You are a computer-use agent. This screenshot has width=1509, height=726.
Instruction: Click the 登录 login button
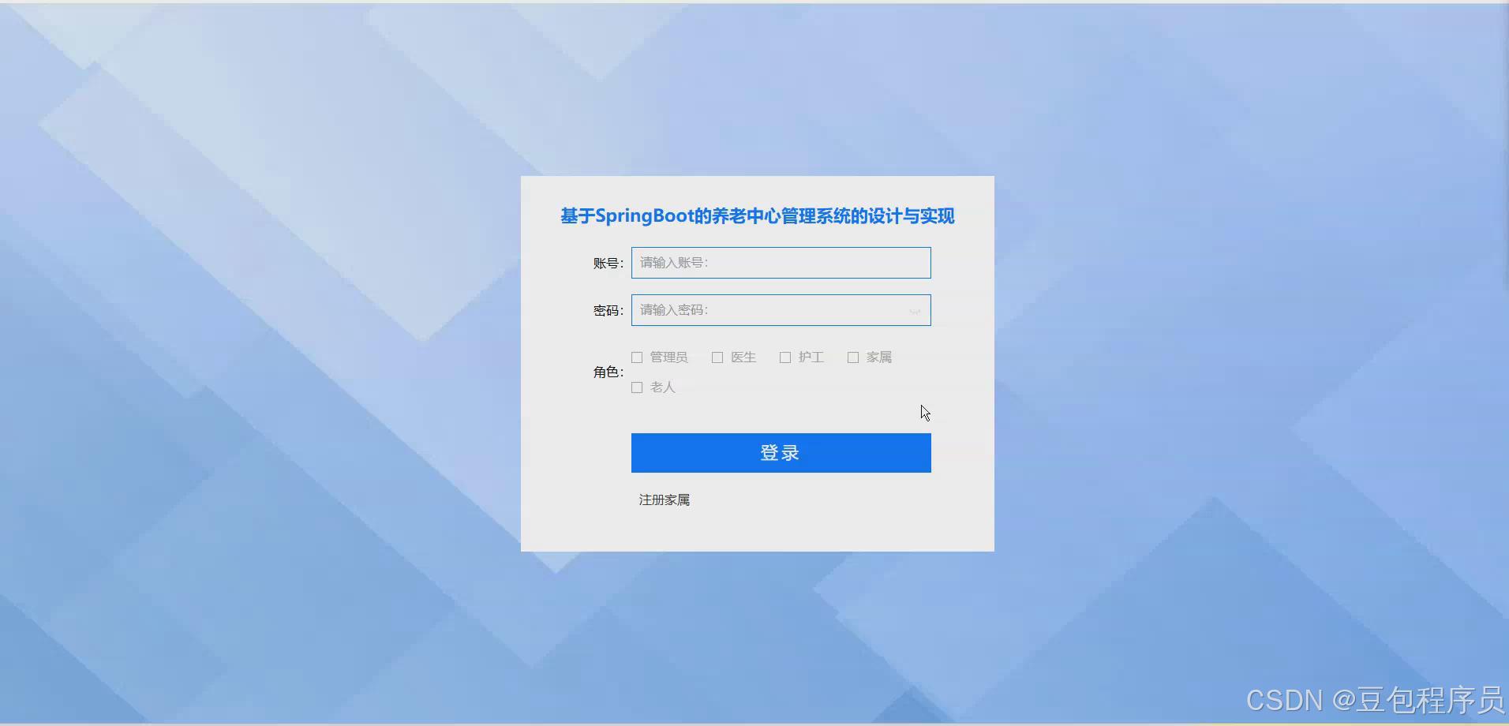pyautogui.click(x=780, y=453)
